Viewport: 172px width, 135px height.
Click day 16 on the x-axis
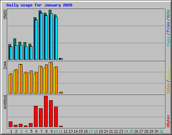86,131
